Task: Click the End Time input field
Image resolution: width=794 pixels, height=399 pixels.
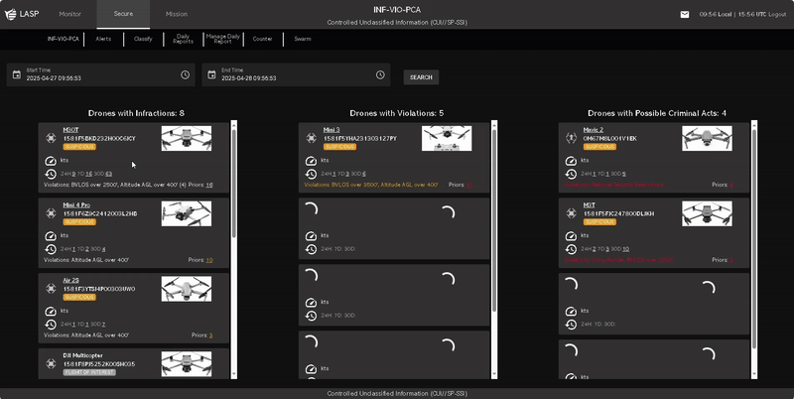Action: coord(296,75)
